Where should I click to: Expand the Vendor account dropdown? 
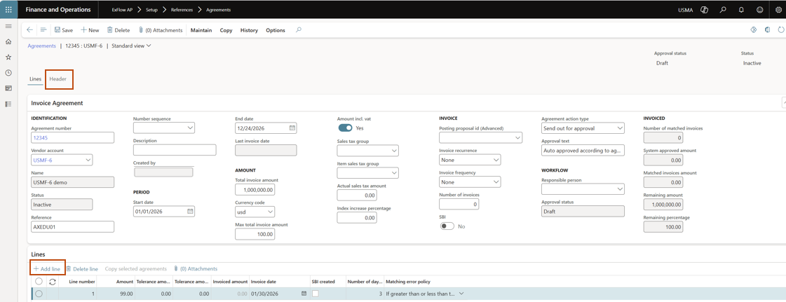click(88, 160)
